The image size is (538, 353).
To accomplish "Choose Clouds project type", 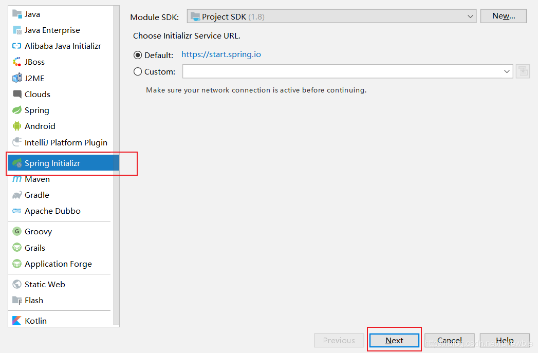I will click(x=61, y=95).
